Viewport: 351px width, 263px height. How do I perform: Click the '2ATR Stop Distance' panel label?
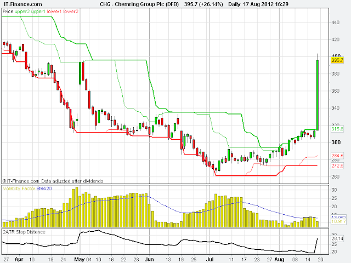24,232
